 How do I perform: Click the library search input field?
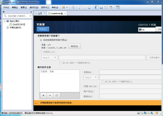click(17, 16)
